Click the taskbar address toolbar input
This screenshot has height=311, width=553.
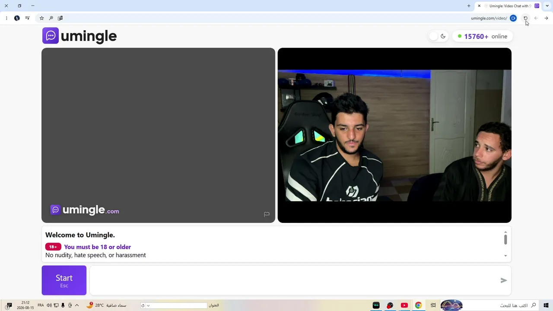[178, 306]
